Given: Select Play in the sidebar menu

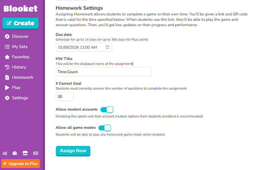Looking at the screenshot, I should coord(16,88).
